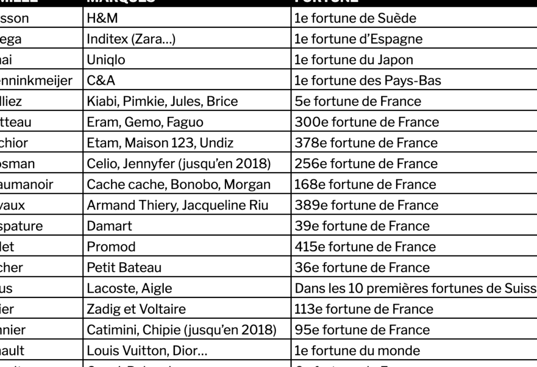
Task: Click the Kiabi, Pimkie, Jules, Brice cell
Action: click(x=187, y=101)
